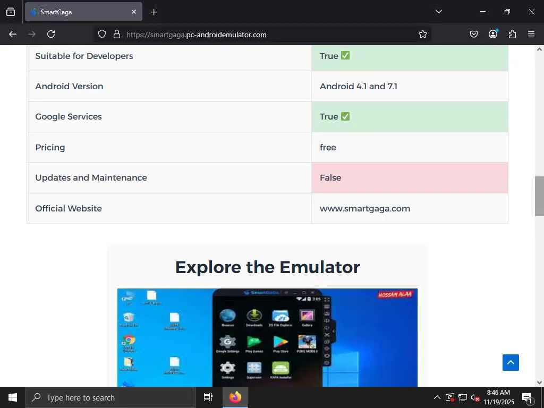544x408 pixels.
Task: Open the tracking protection shield
Action: [101, 35]
